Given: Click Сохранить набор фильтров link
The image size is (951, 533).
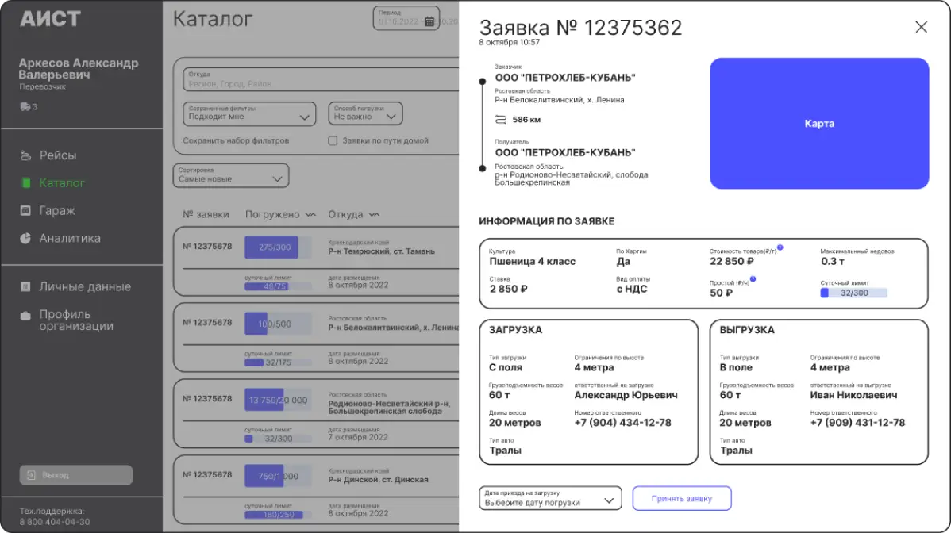Looking at the screenshot, I should [x=236, y=140].
